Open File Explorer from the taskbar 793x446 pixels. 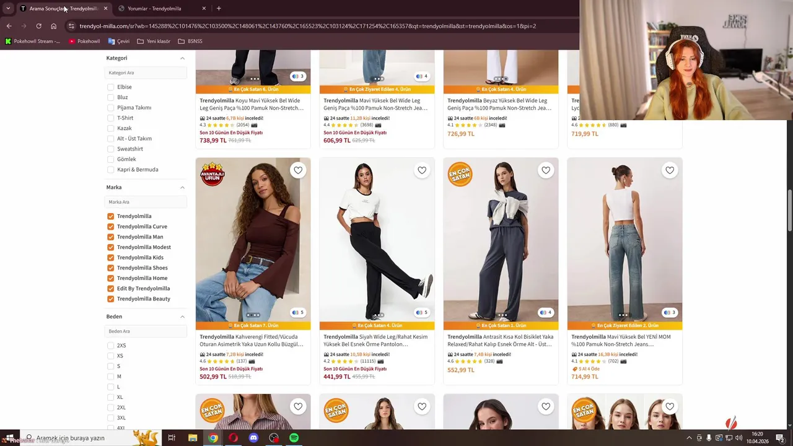pos(192,438)
